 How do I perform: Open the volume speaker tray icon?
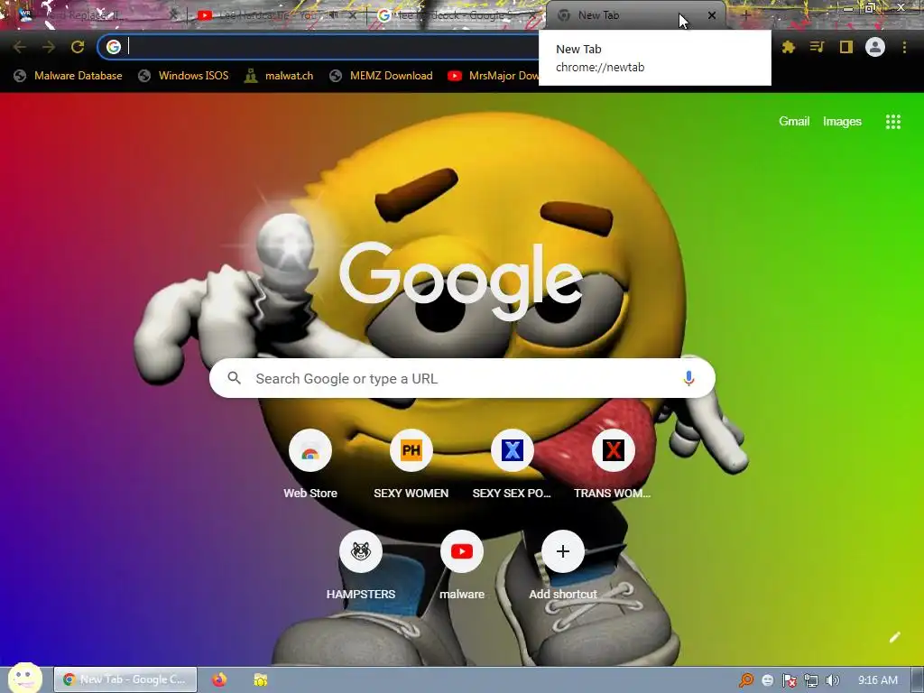pyautogui.click(x=832, y=680)
